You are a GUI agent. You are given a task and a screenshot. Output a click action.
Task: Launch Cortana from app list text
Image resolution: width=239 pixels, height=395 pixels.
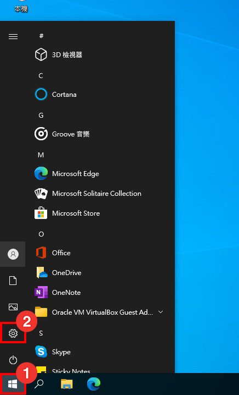point(64,95)
